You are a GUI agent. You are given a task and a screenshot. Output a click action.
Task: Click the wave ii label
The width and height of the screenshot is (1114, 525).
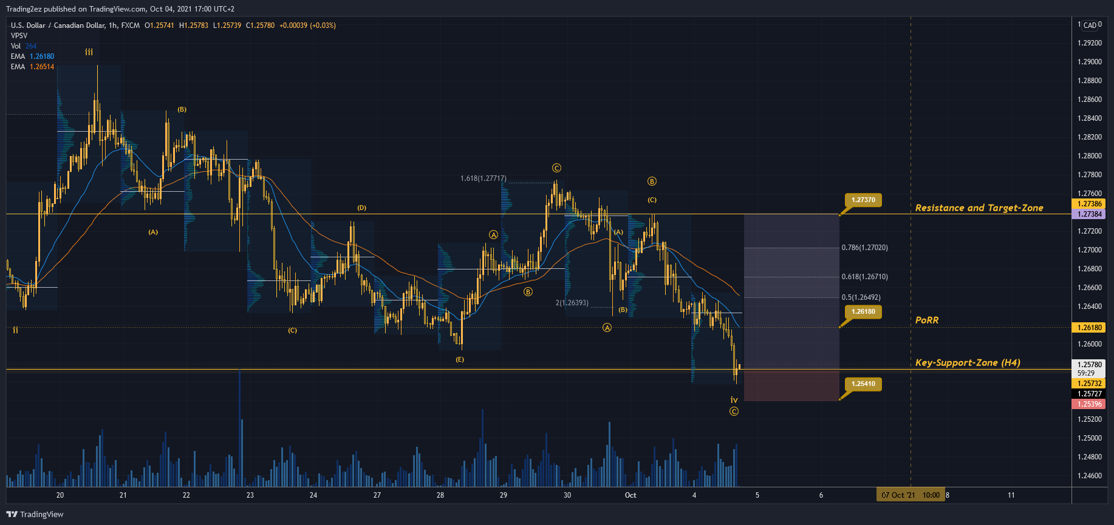16,330
